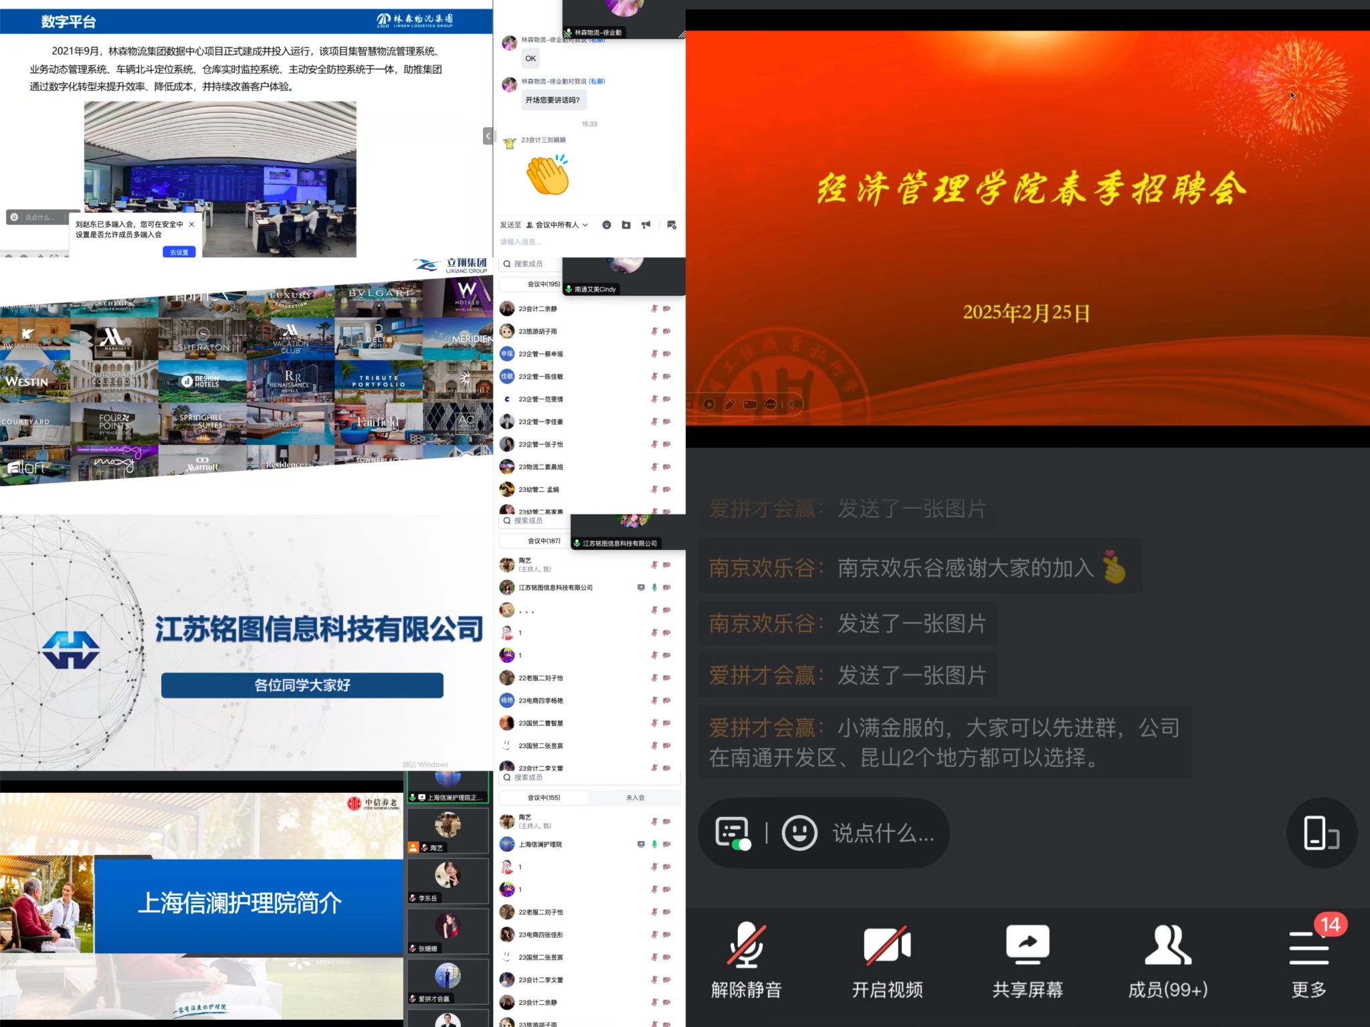The height and width of the screenshot is (1027, 1370).
Task: Click the folder image icon in chat toolbar
Action: (626, 225)
